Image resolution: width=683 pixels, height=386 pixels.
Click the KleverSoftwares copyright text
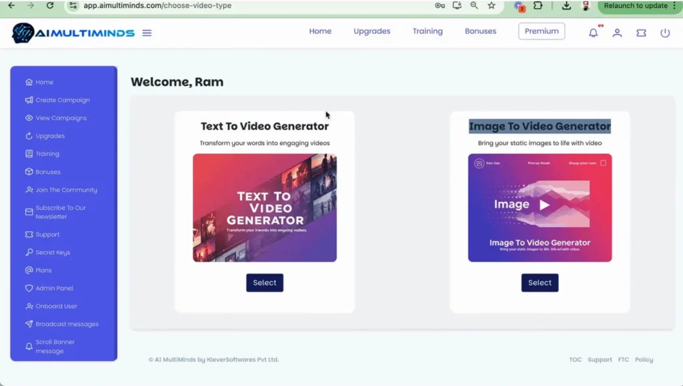tap(213, 359)
